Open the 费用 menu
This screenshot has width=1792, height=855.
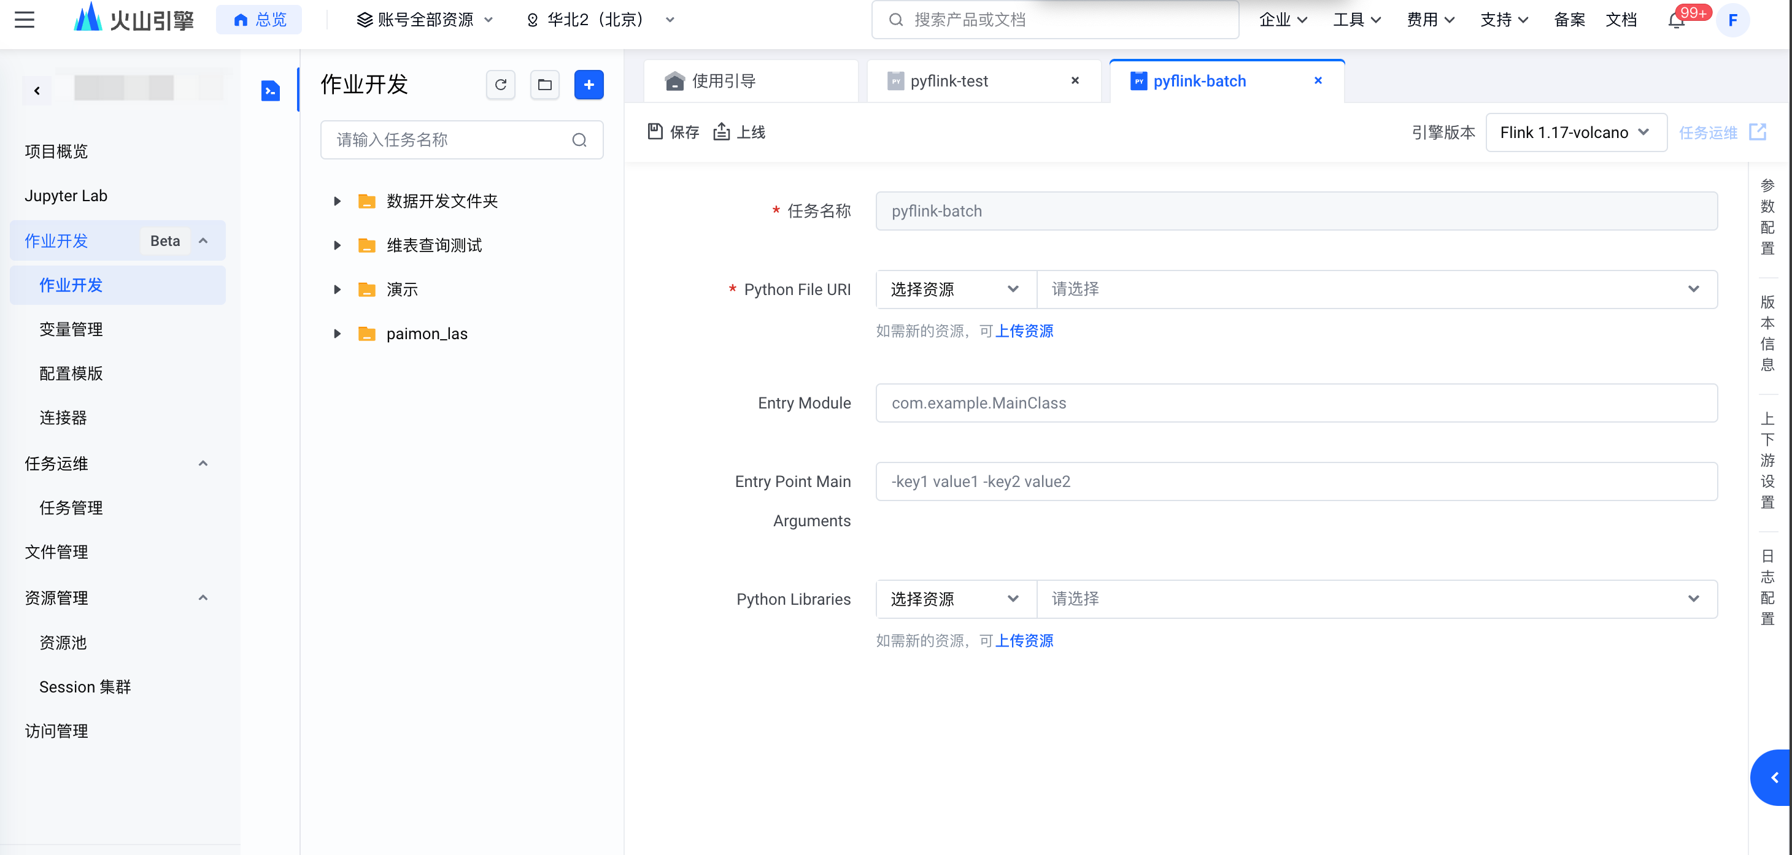1431,20
